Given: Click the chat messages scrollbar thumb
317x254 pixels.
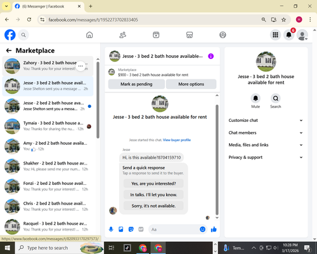Looking at the screenshot, I should (217, 160).
